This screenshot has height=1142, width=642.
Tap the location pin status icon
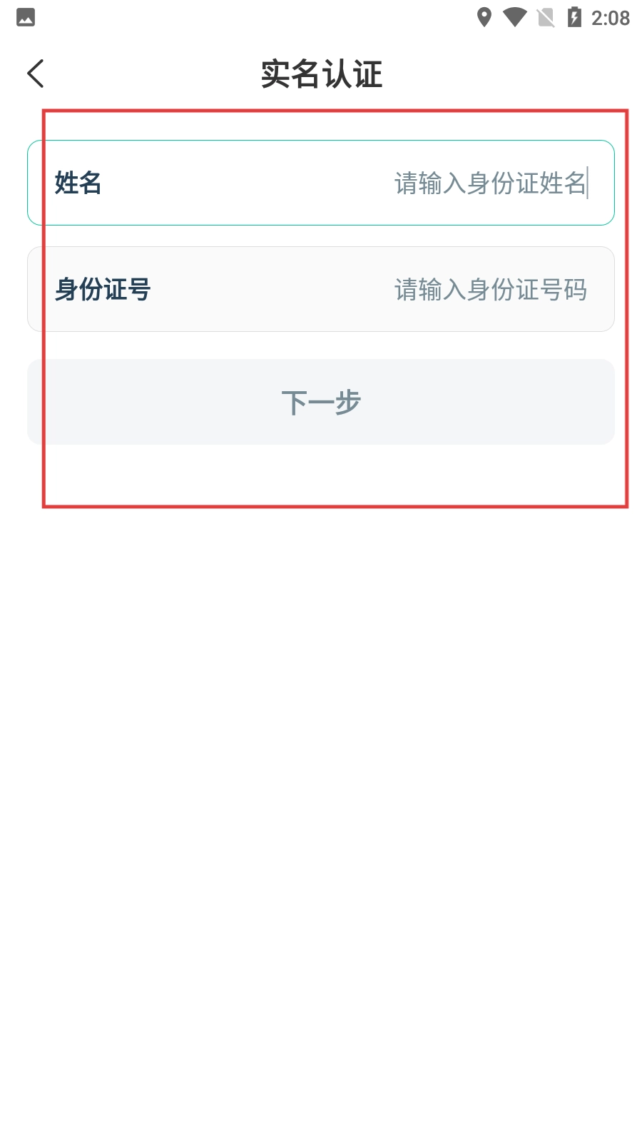(x=484, y=17)
